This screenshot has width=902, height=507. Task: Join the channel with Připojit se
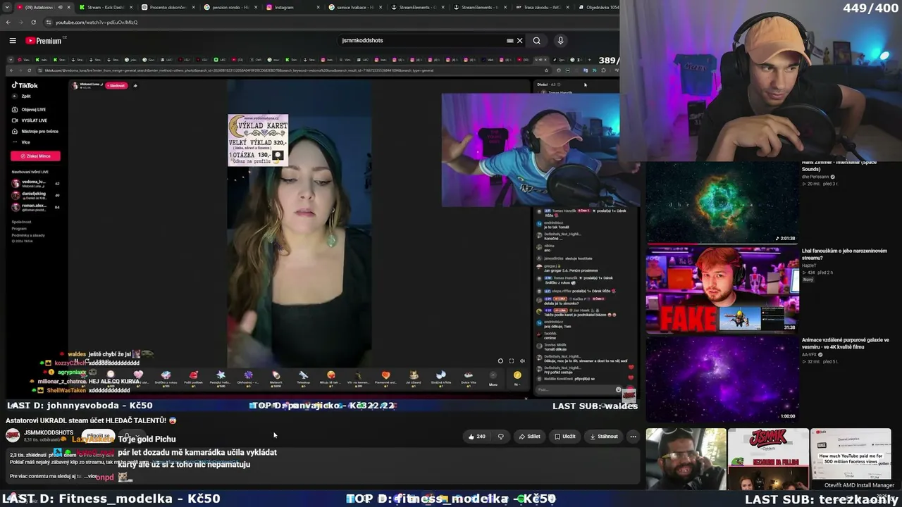[98, 436]
